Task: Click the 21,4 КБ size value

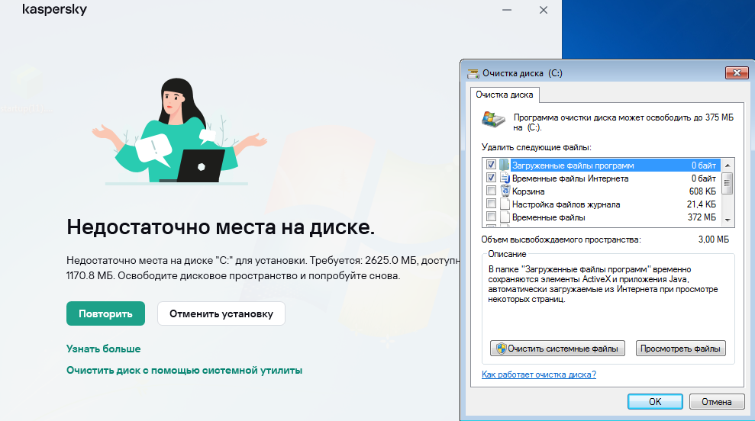Action: (702, 204)
